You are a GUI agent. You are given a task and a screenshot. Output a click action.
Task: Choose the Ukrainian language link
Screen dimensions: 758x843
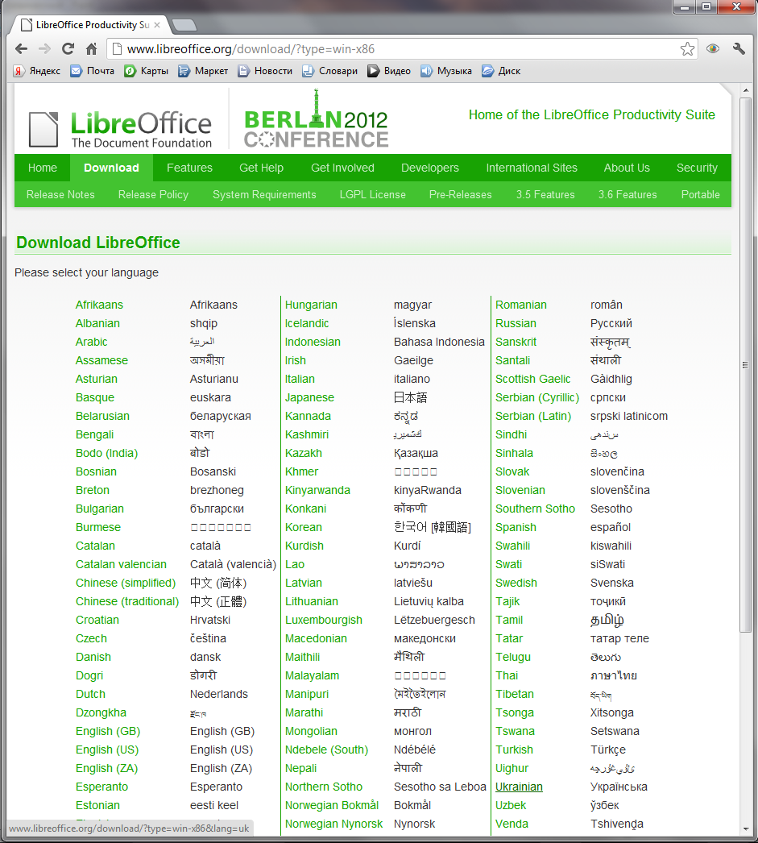[519, 787]
